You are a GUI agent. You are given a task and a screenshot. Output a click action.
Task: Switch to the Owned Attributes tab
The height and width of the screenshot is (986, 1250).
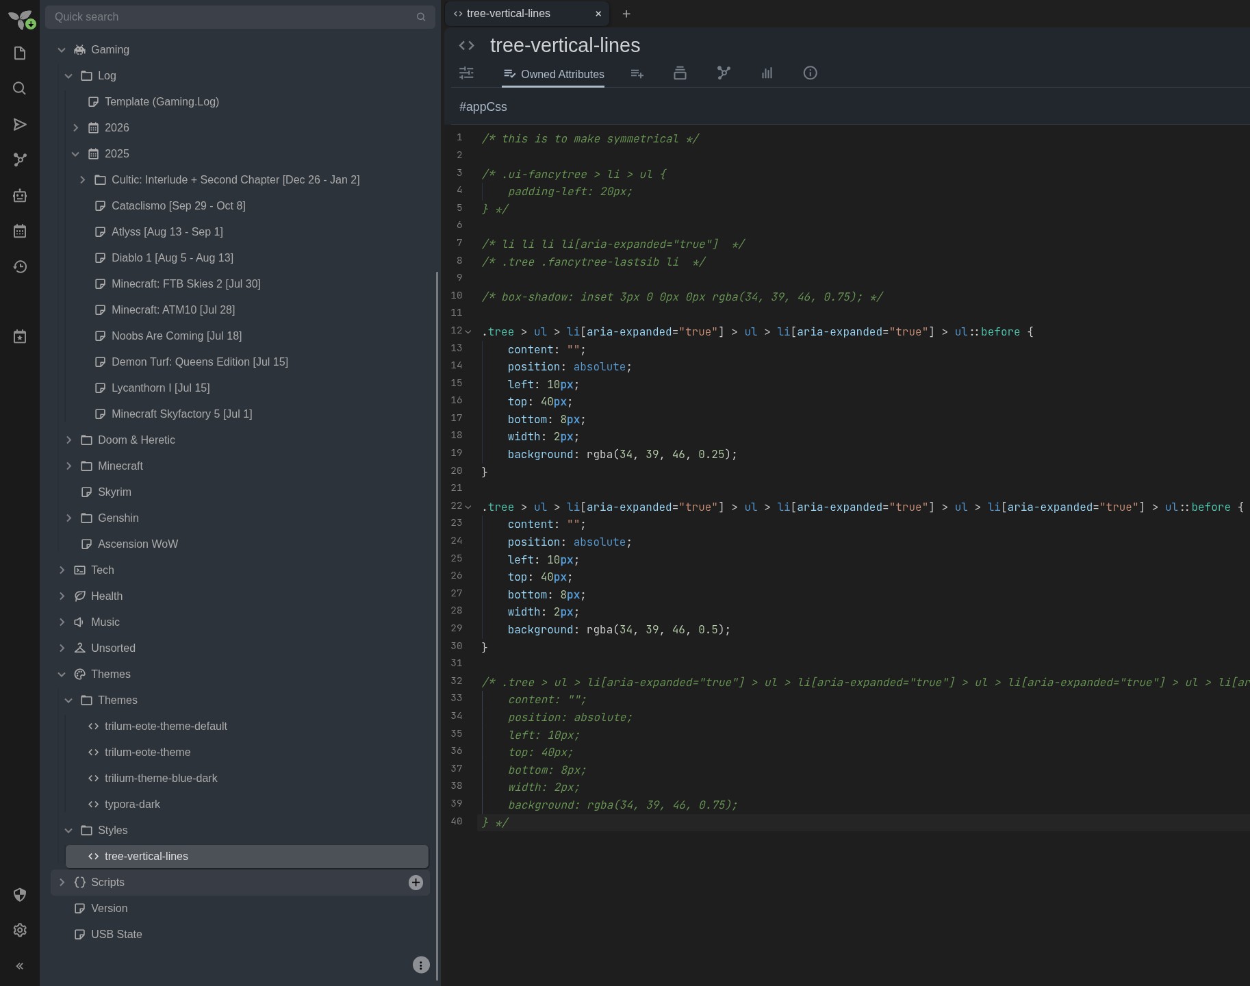[553, 74]
